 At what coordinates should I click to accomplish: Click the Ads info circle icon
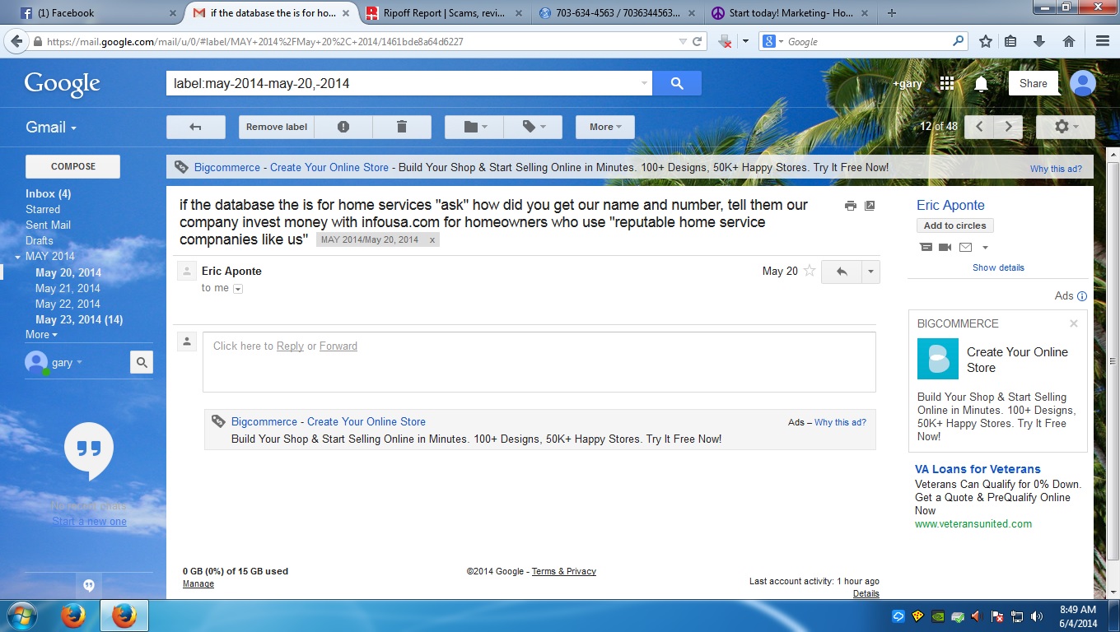coord(1082,296)
